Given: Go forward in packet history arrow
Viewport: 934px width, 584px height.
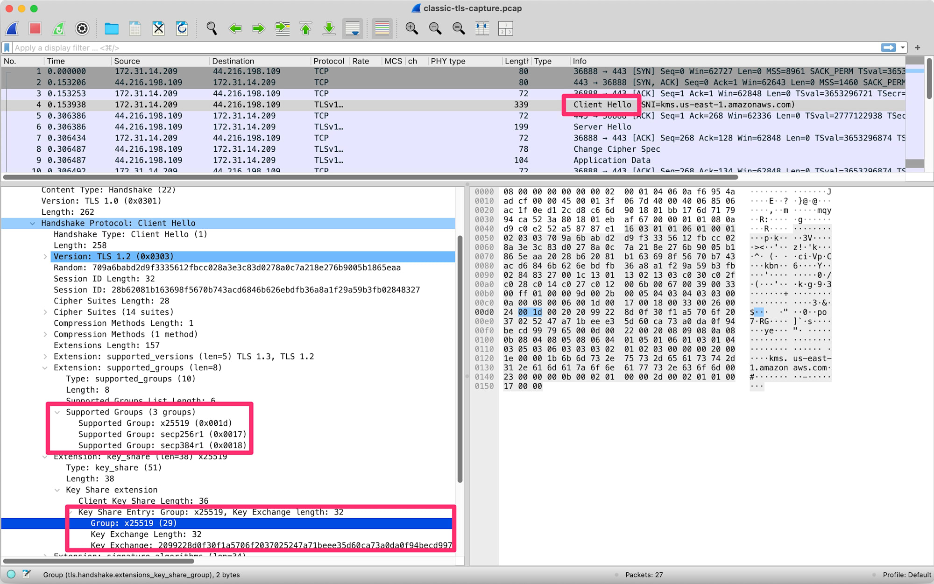Looking at the screenshot, I should 258,28.
